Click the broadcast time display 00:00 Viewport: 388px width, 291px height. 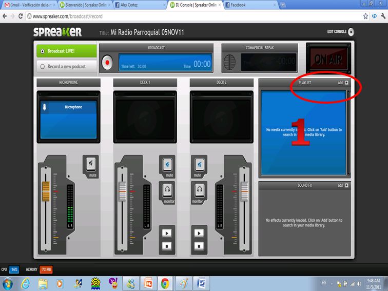click(x=202, y=64)
